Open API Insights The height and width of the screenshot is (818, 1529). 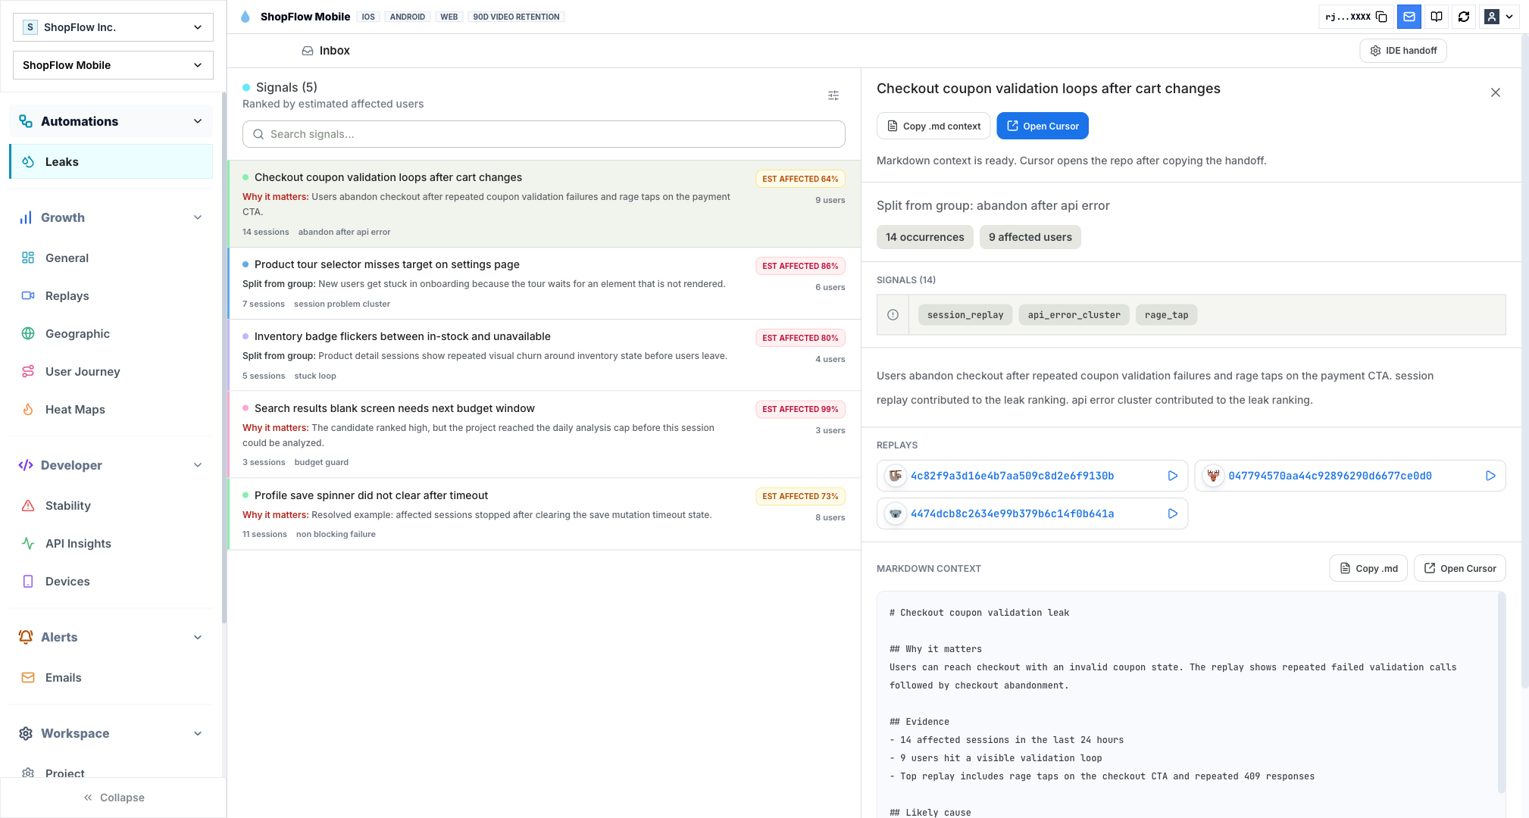pyautogui.click(x=111, y=543)
